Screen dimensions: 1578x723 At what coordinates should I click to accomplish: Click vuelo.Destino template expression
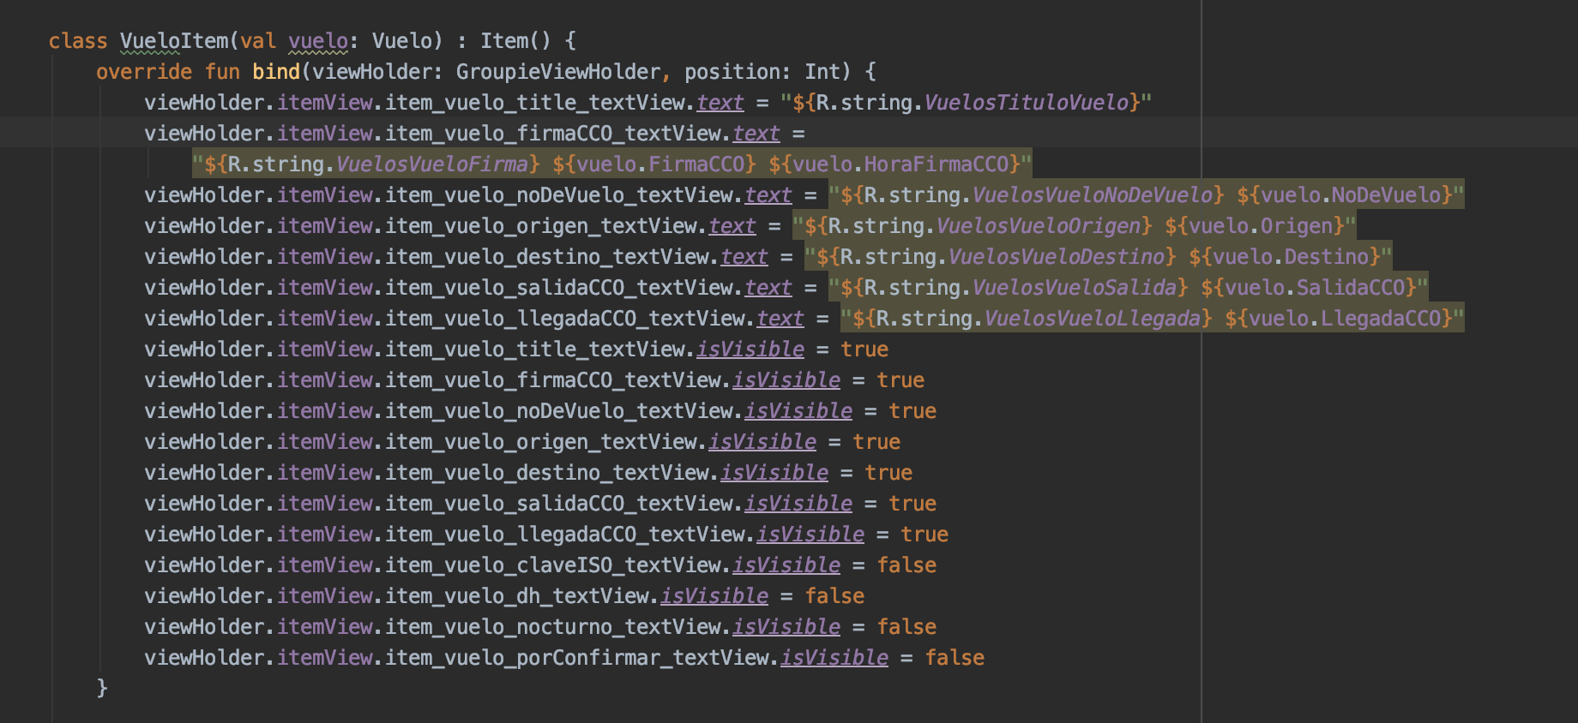click(x=1284, y=257)
